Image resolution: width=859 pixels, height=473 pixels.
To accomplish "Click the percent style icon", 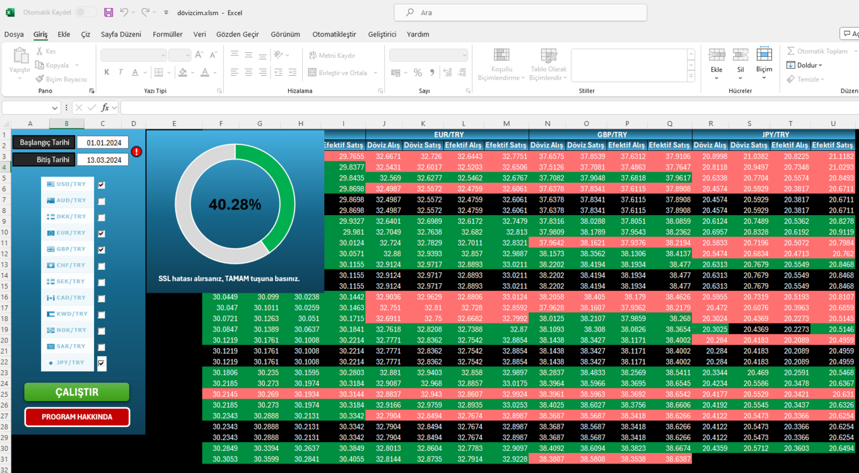I will coord(418,73).
